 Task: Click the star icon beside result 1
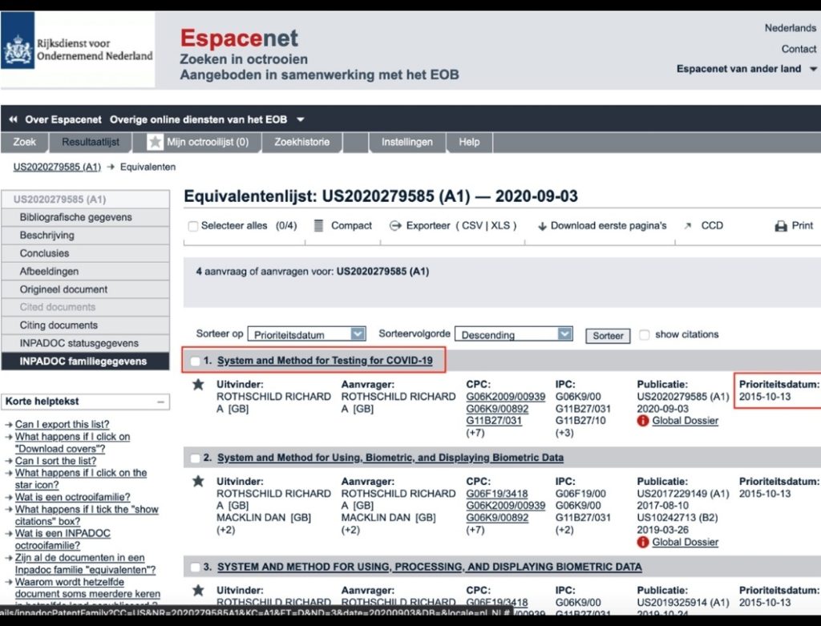(x=198, y=385)
